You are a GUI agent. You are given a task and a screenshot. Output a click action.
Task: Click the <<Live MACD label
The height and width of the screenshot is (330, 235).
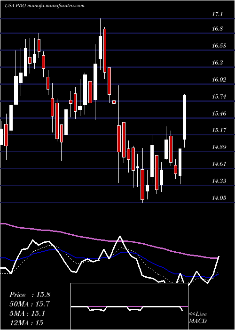[198, 317]
